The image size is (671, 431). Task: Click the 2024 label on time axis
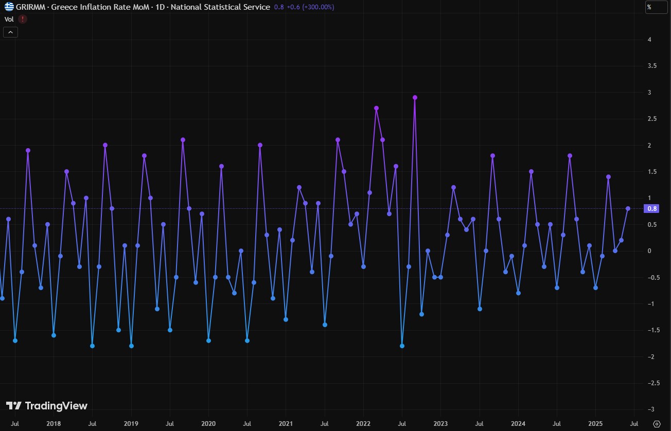tap(518, 424)
